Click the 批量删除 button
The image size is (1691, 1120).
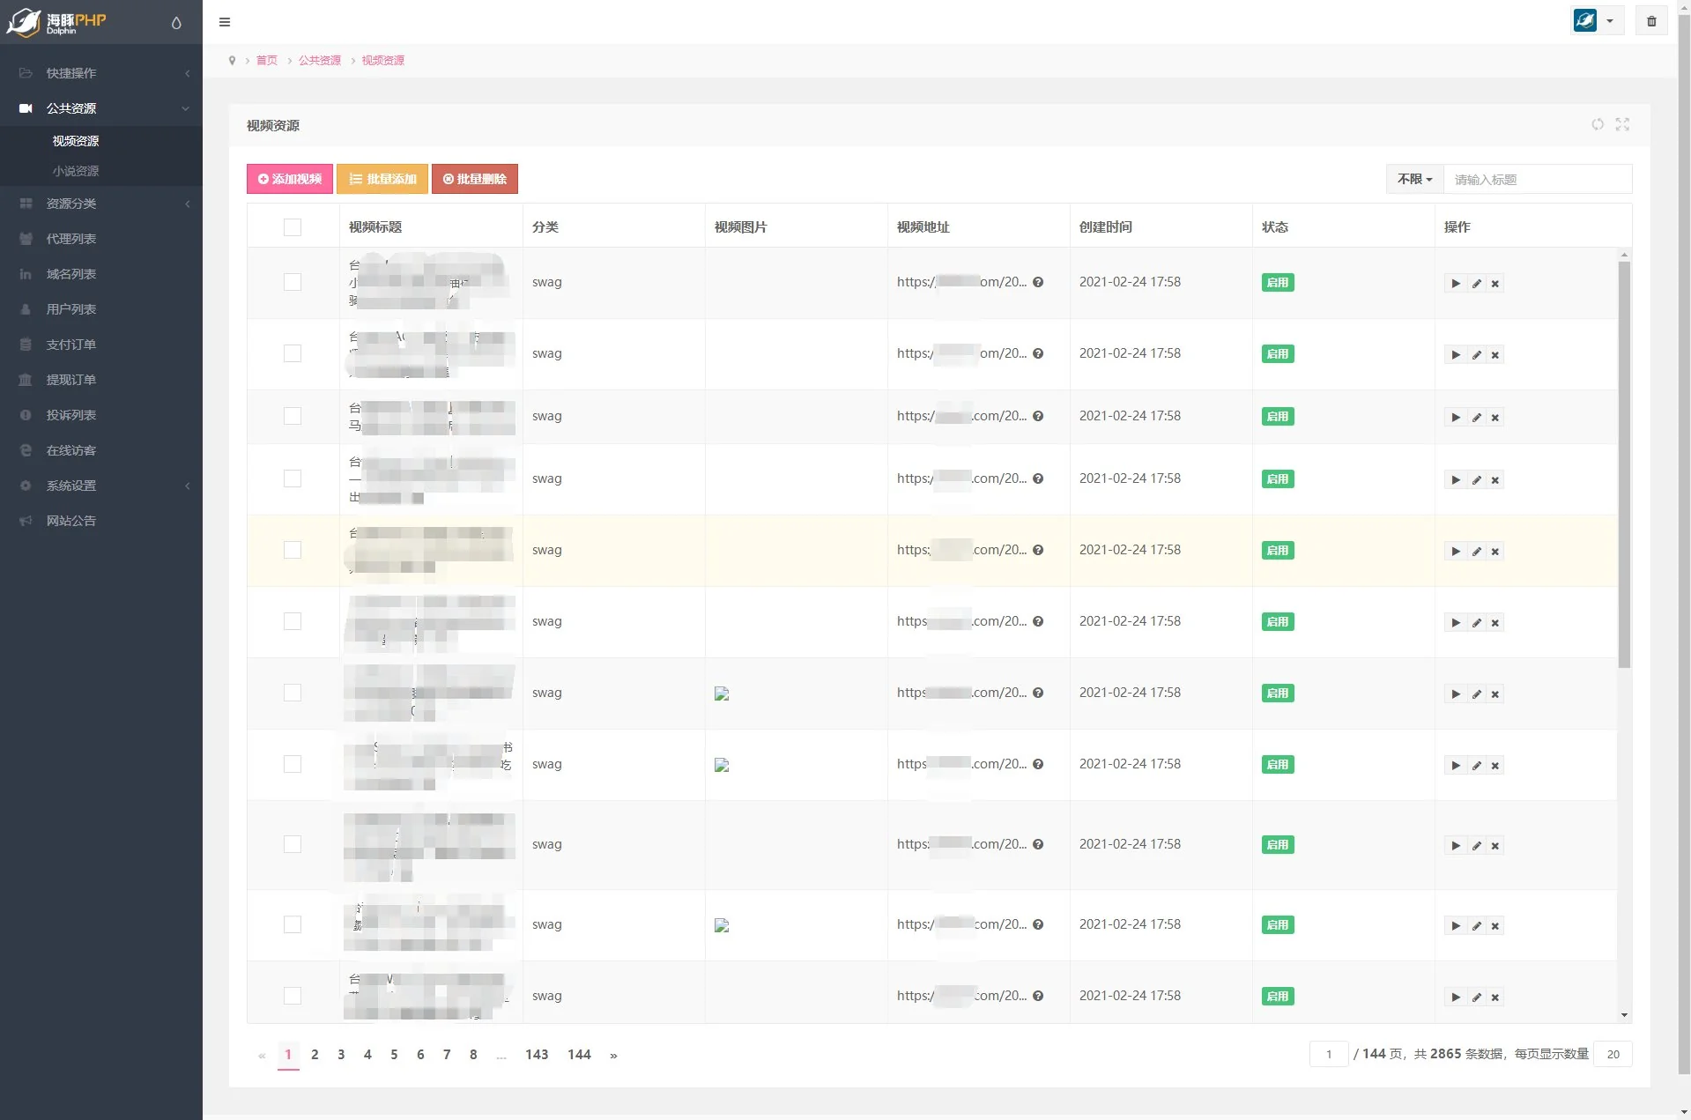pyautogui.click(x=474, y=179)
